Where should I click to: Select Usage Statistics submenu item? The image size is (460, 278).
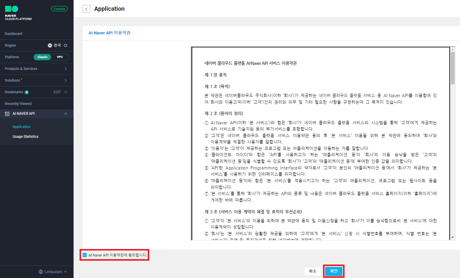[25, 137]
